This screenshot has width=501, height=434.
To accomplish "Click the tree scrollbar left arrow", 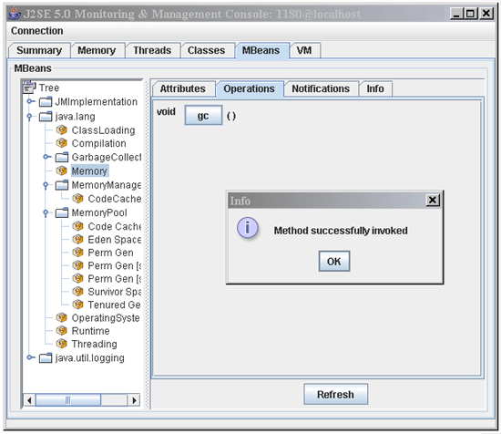I will coord(29,400).
